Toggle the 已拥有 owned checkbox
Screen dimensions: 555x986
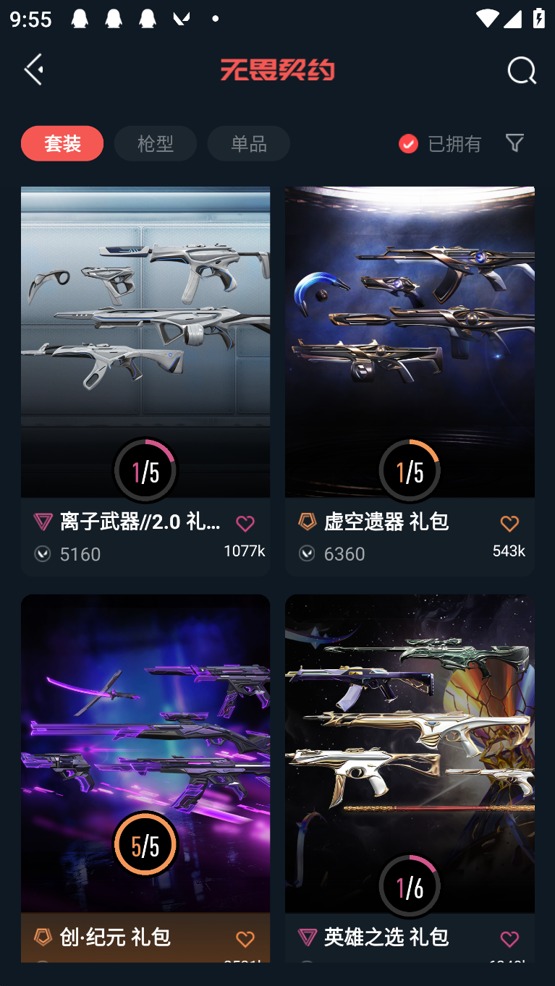click(x=408, y=143)
